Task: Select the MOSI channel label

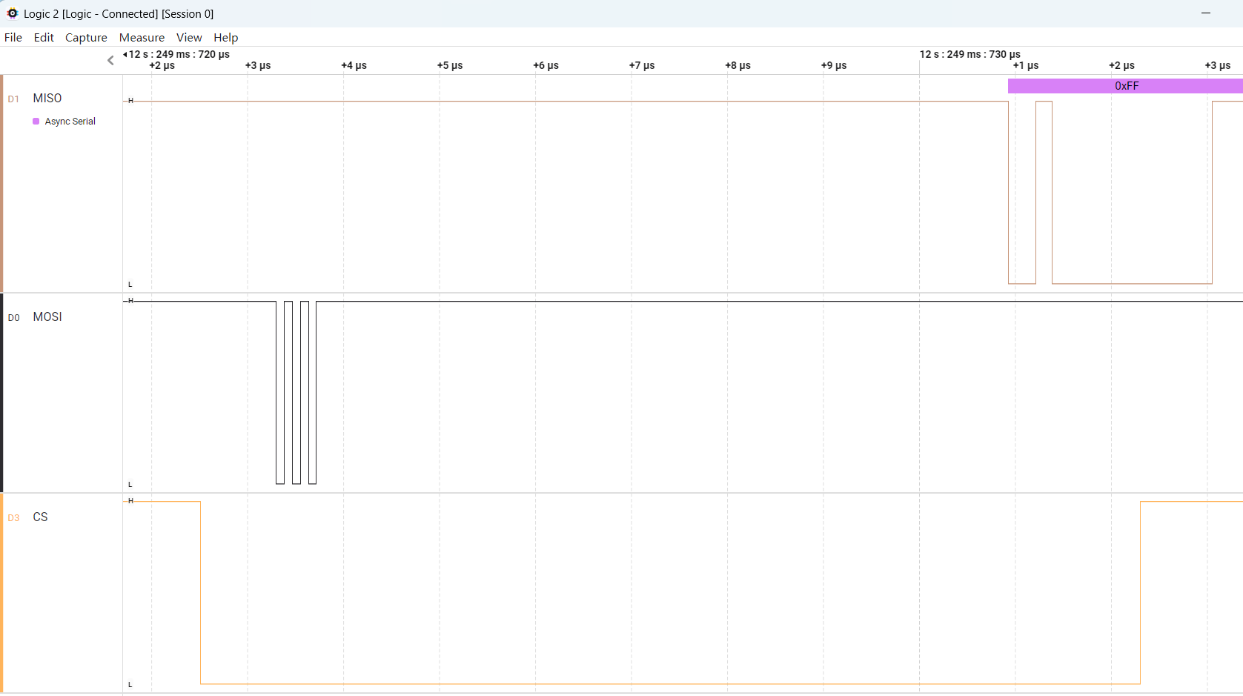Action: pos(47,316)
